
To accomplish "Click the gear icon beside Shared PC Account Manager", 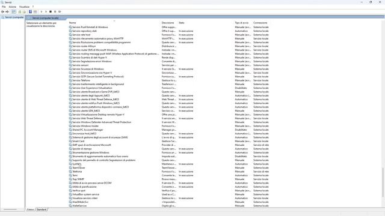I will point(70,130).
